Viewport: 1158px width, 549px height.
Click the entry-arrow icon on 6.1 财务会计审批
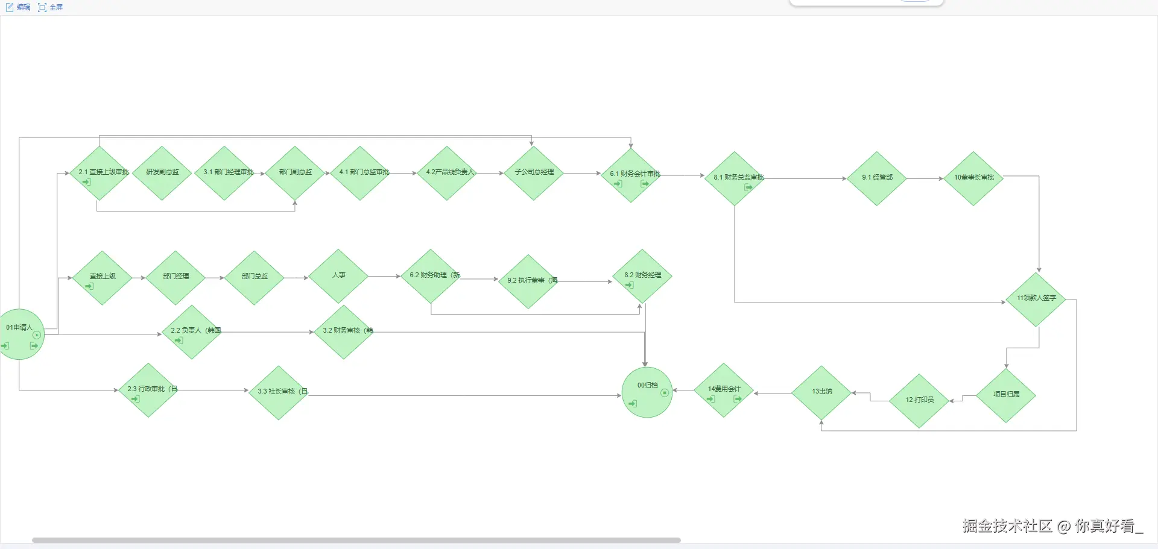tap(618, 184)
